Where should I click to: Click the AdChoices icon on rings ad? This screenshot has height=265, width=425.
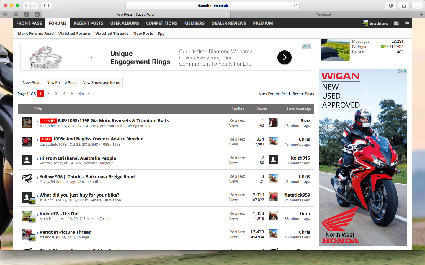point(304,46)
